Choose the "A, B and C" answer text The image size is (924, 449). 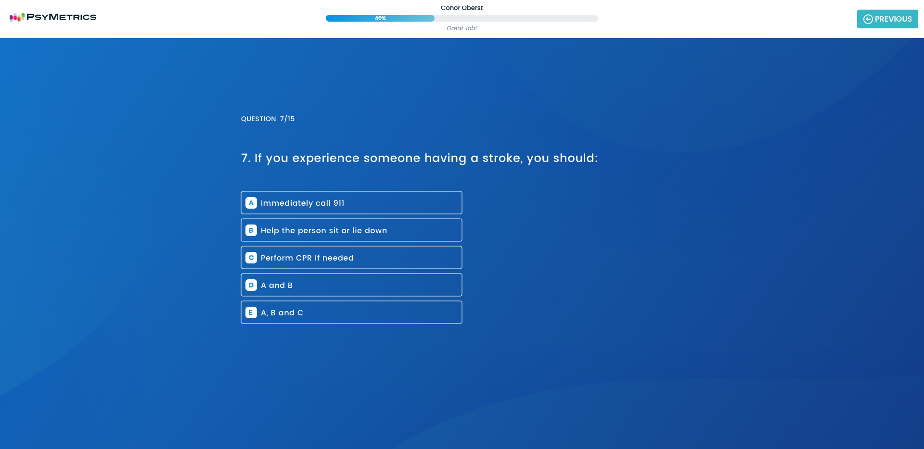pyautogui.click(x=282, y=312)
